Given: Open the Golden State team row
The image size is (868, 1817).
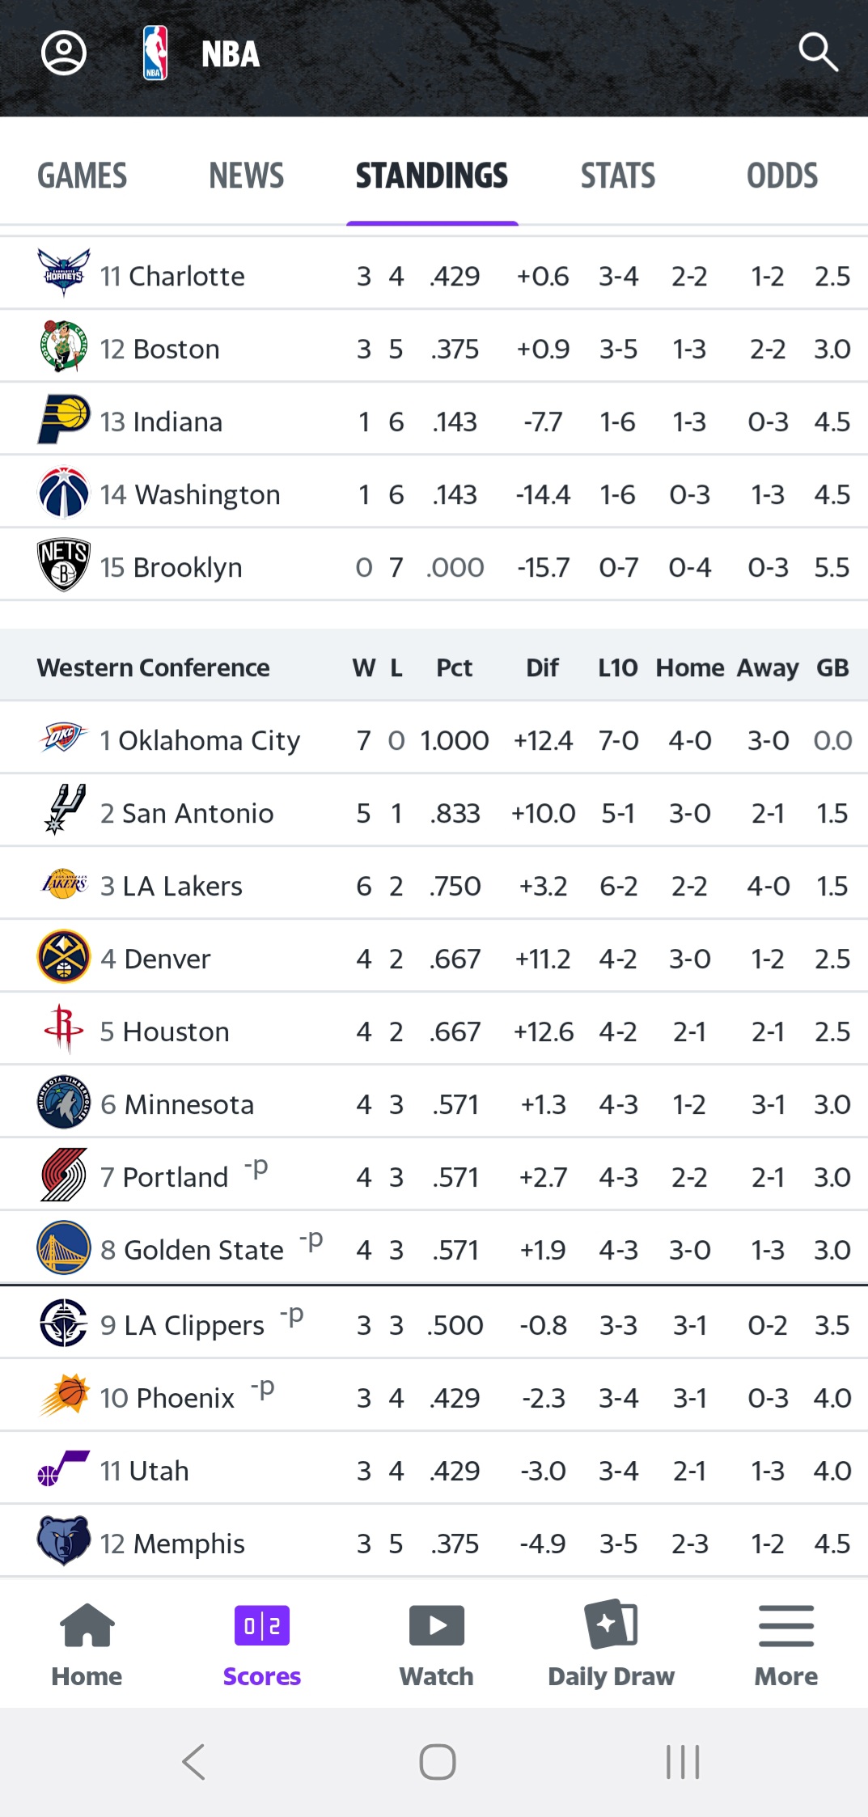Looking at the screenshot, I should [434, 1250].
